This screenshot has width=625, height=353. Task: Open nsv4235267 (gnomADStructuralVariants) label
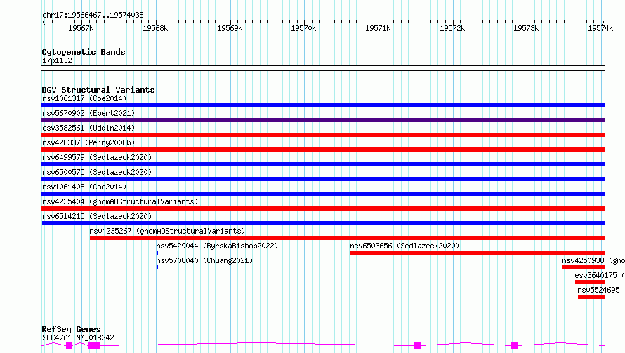tap(167, 231)
